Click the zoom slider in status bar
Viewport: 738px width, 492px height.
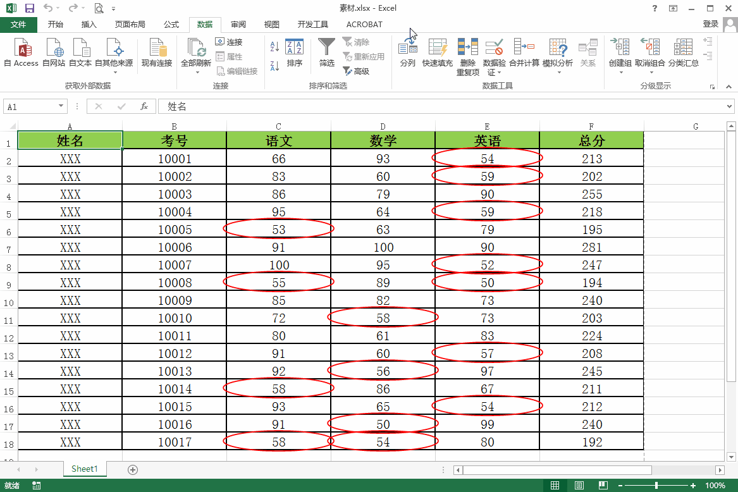point(656,485)
